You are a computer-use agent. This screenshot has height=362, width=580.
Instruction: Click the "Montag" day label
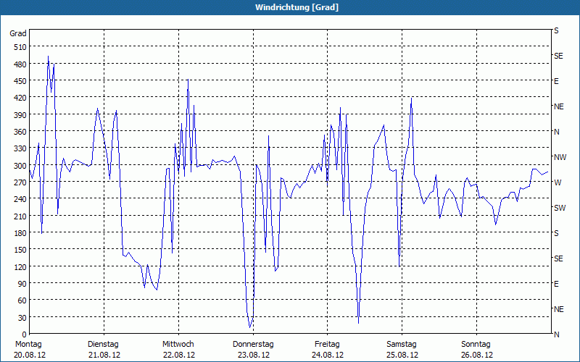coord(28,345)
